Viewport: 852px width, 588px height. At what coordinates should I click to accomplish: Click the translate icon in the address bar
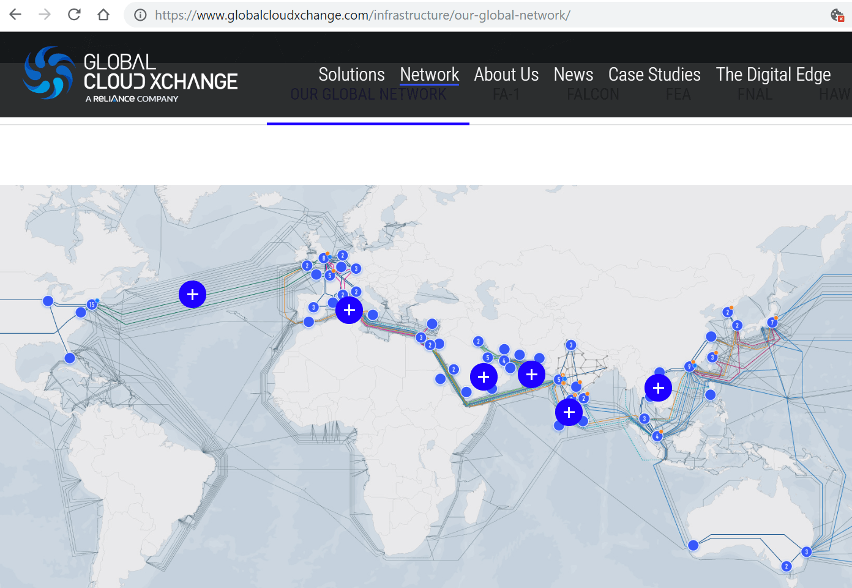point(837,15)
